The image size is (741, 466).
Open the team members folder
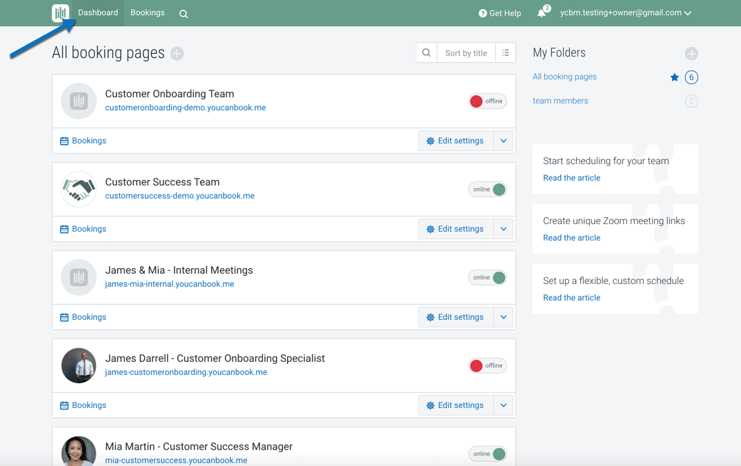(560, 101)
